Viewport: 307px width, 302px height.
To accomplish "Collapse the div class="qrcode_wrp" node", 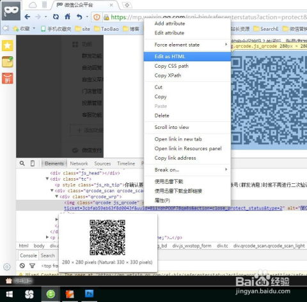I will click(56, 196).
